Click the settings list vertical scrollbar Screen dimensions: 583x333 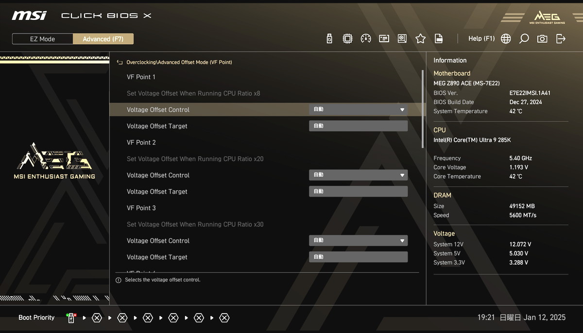[x=423, y=109]
